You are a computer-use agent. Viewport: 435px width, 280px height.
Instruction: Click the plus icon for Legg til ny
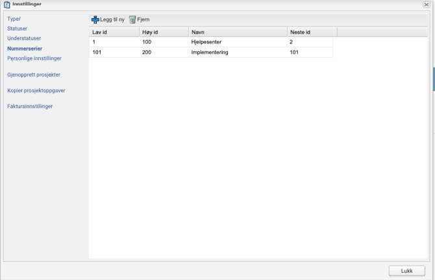click(x=95, y=20)
